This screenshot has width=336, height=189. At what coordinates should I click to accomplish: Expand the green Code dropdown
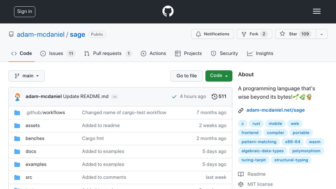tap(219, 76)
